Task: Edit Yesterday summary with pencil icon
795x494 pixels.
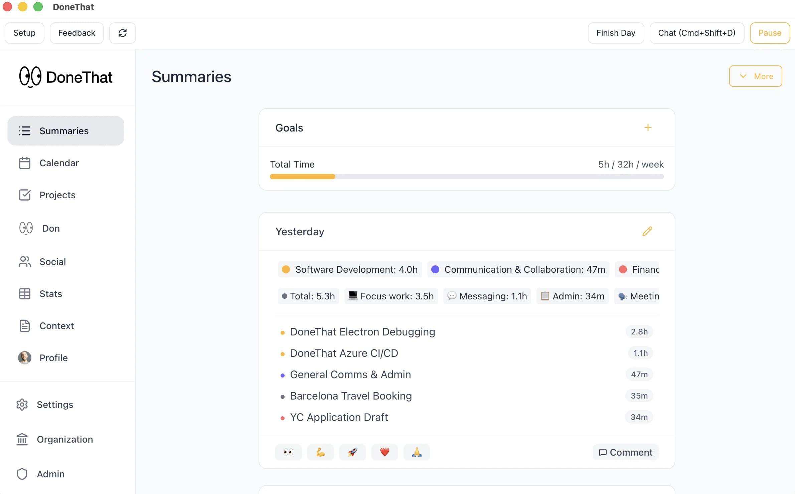Action: click(x=647, y=231)
